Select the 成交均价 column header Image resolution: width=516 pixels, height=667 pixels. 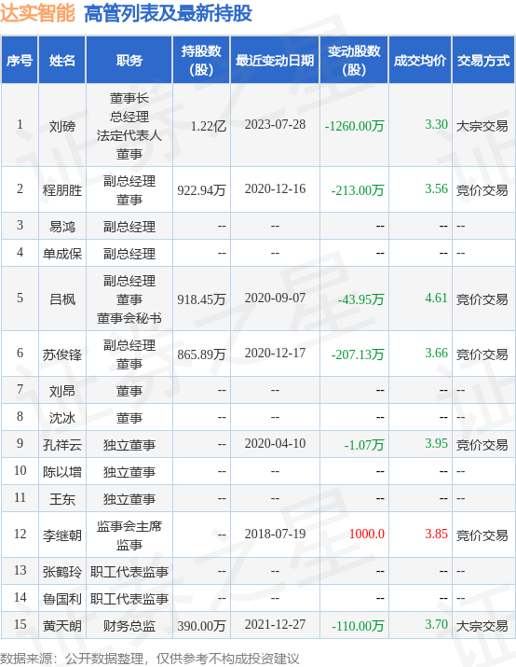[x=420, y=60]
